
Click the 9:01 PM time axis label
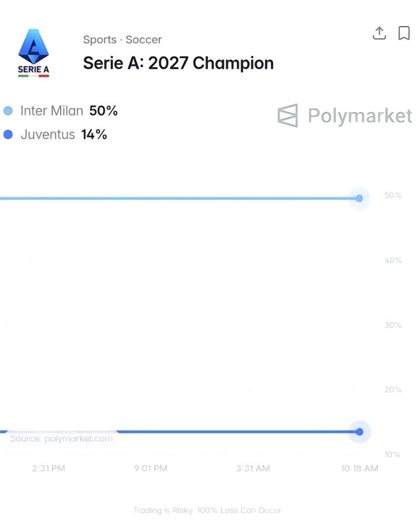(151, 468)
